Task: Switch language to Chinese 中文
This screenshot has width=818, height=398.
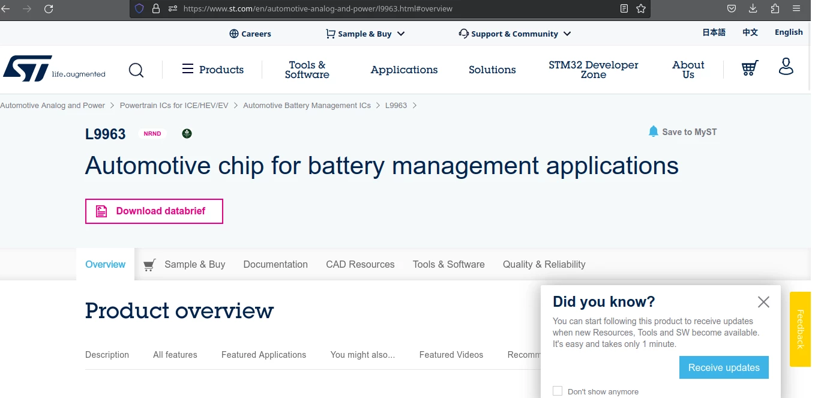Action: tap(750, 32)
